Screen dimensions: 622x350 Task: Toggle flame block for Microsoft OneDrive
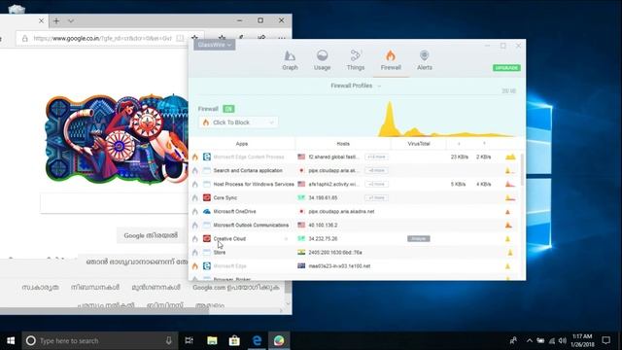(194, 212)
